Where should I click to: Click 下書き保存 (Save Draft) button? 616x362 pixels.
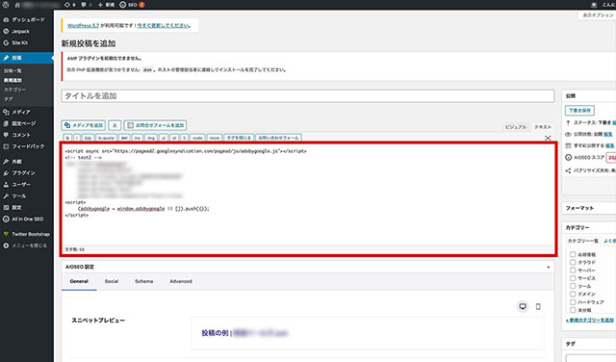[579, 111]
